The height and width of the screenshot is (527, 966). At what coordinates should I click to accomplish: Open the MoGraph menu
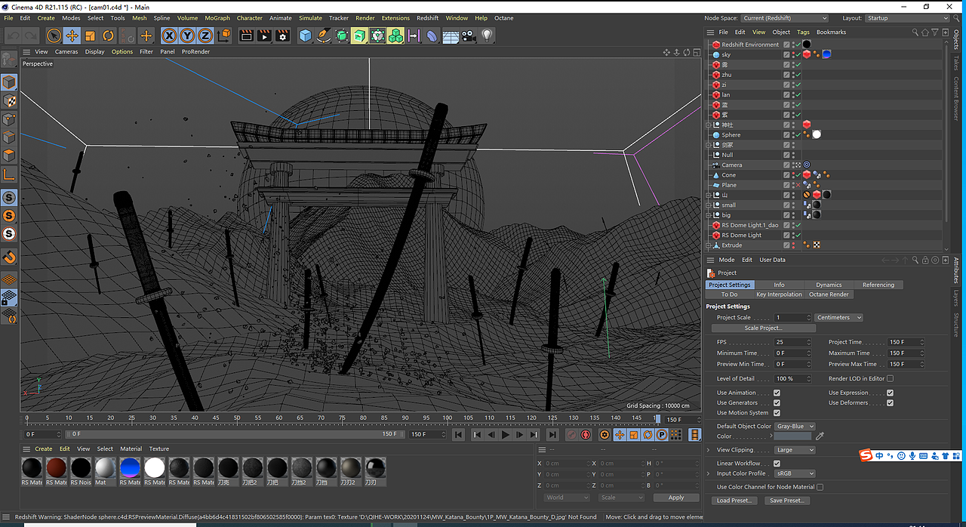(x=217, y=18)
